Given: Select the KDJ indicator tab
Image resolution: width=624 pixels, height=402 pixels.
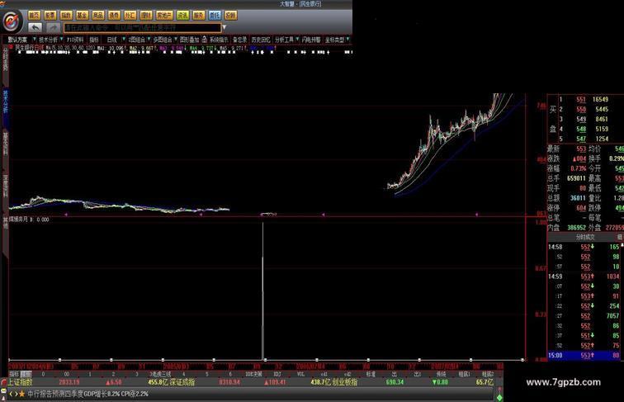Looking at the screenshot, I should pos(277,374).
